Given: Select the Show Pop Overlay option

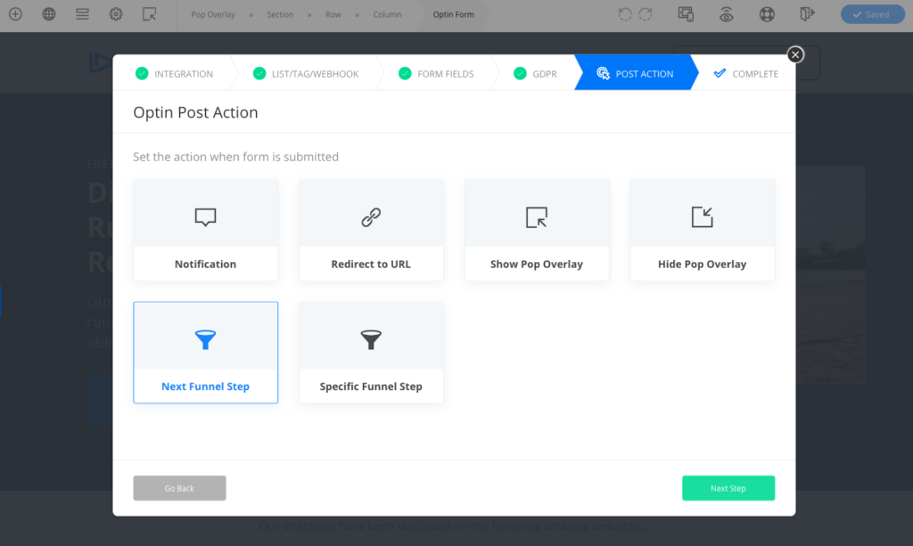Looking at the screenshot, I should click(537, 230).
